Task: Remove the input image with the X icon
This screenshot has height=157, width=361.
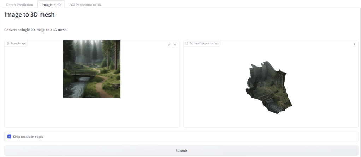Action: tap(175, 45)
